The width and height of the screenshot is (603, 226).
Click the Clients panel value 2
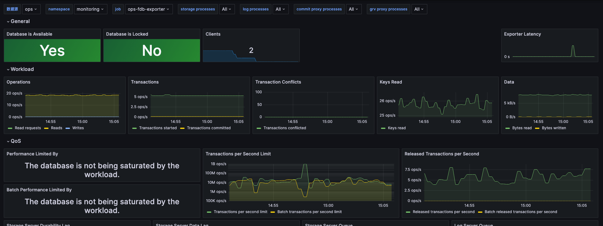[x=251, y=50]
